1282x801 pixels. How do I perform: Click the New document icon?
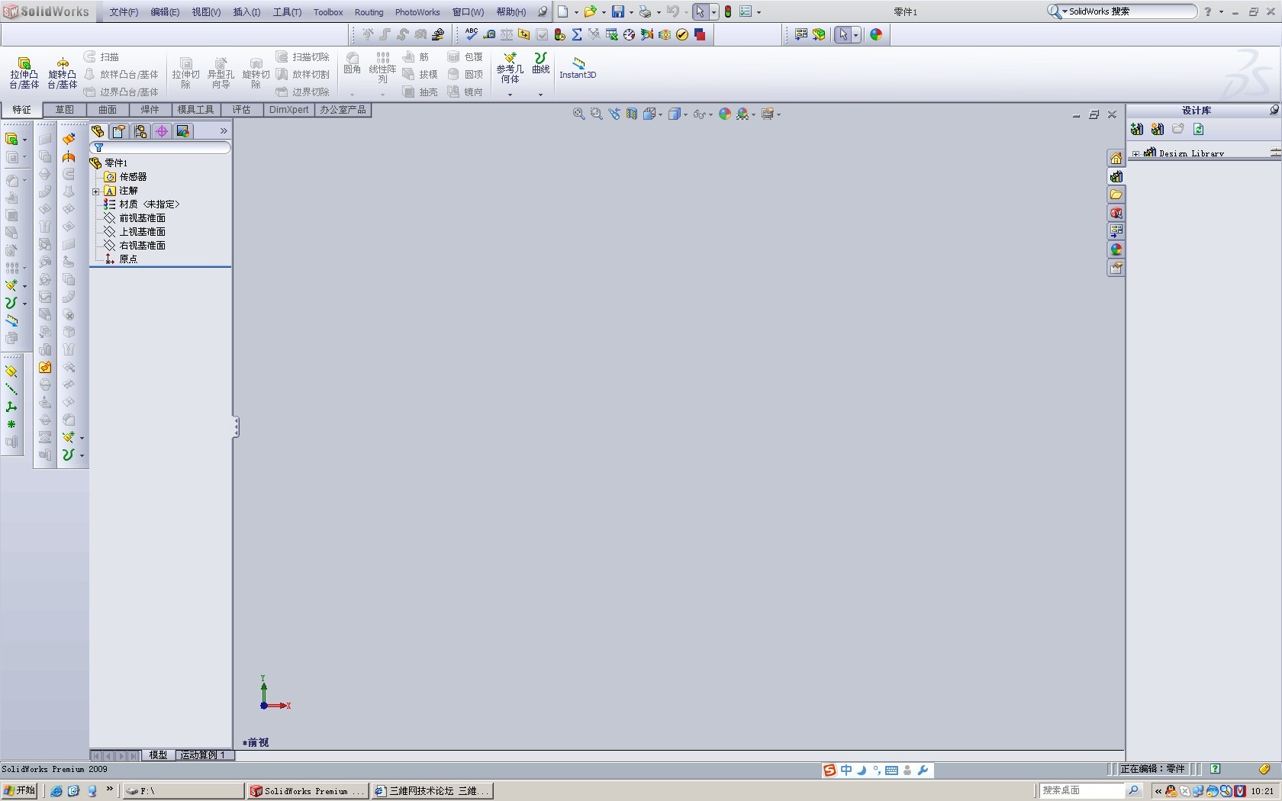[x=562, y=11]
